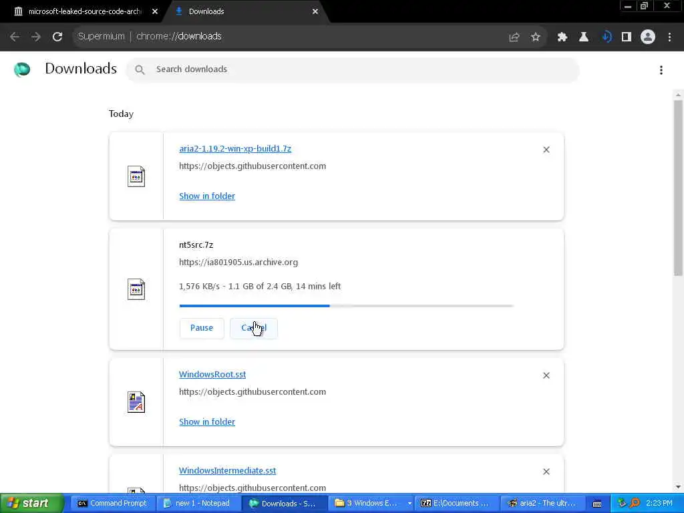Select the Downloads browser tab
Image resolution: width=684 pixels, height=513 pixels.
(246, 11)
